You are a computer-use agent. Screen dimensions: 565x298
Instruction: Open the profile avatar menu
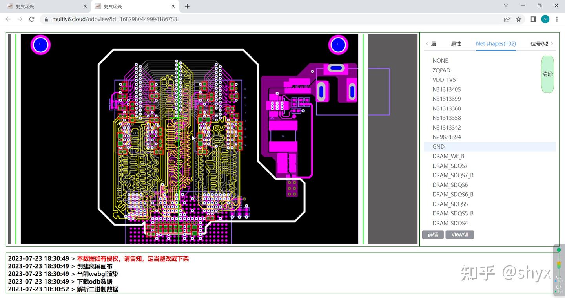pyautogui.click(x=545, y=19)
